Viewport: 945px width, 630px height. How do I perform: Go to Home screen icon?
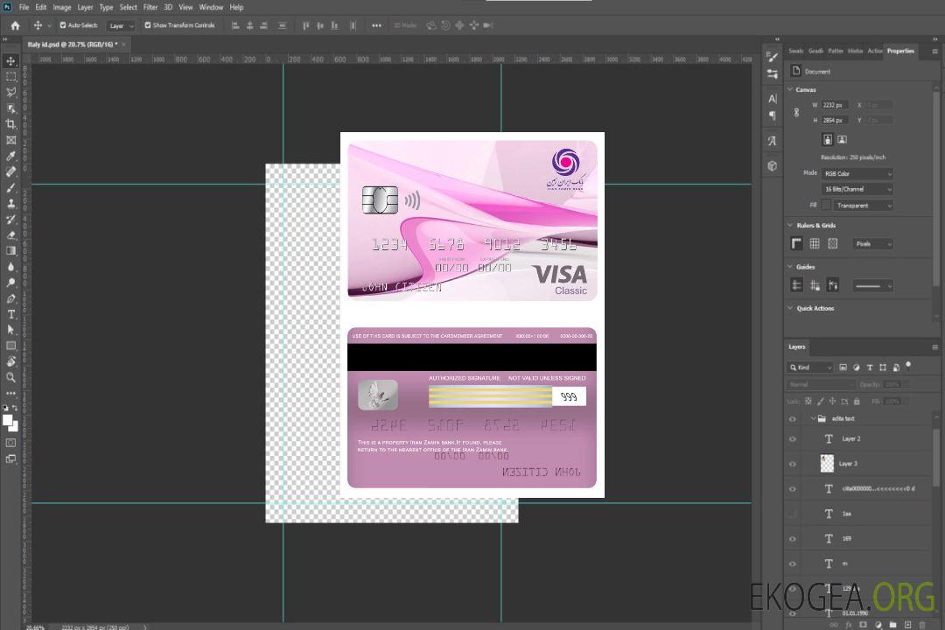[15, 25]
